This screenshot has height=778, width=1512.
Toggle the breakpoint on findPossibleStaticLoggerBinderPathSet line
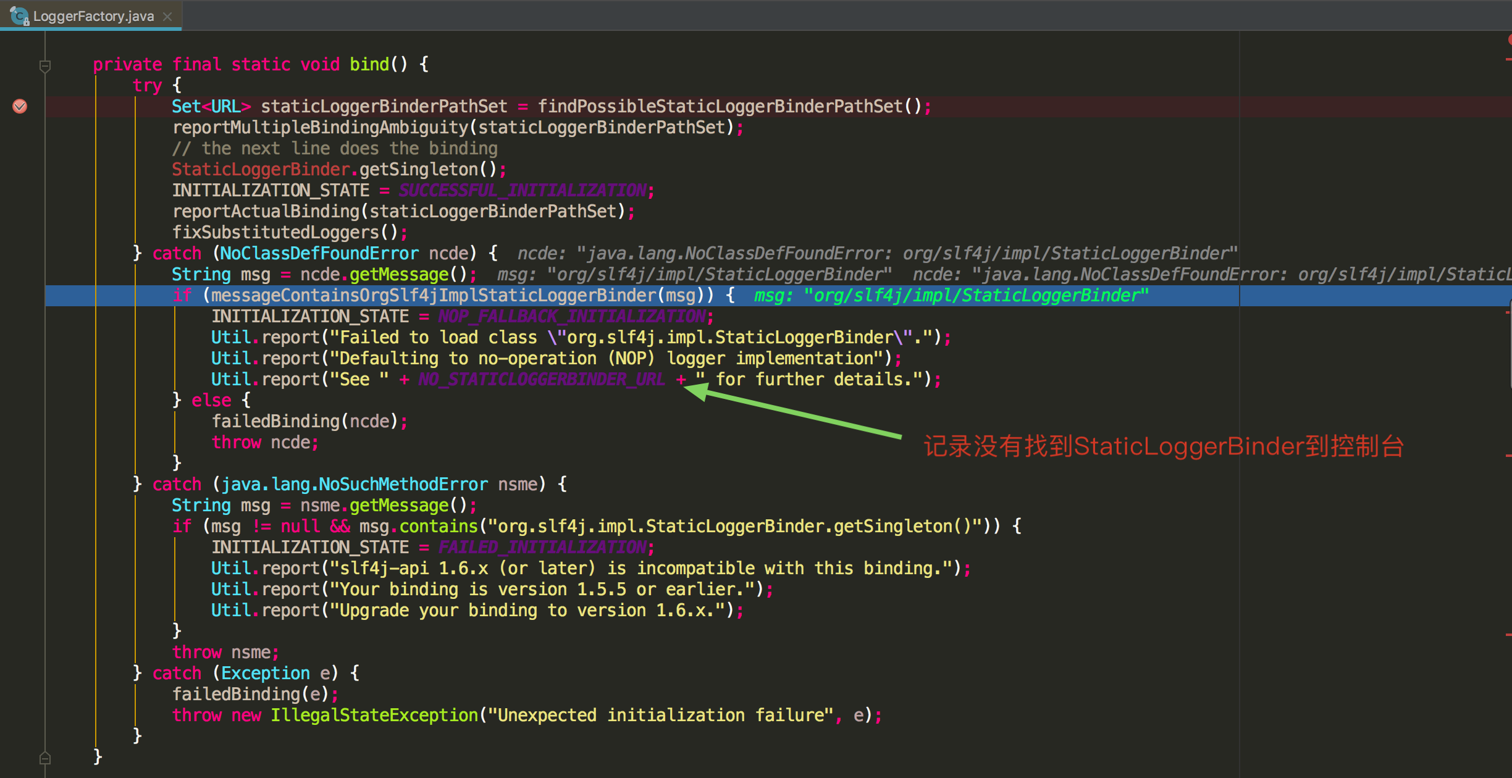pos(20,106)
